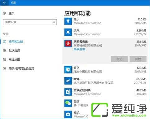This screenshot has height=119, width=150.
Task: Open the 默认应用 sidebar item
Action: 14,51
